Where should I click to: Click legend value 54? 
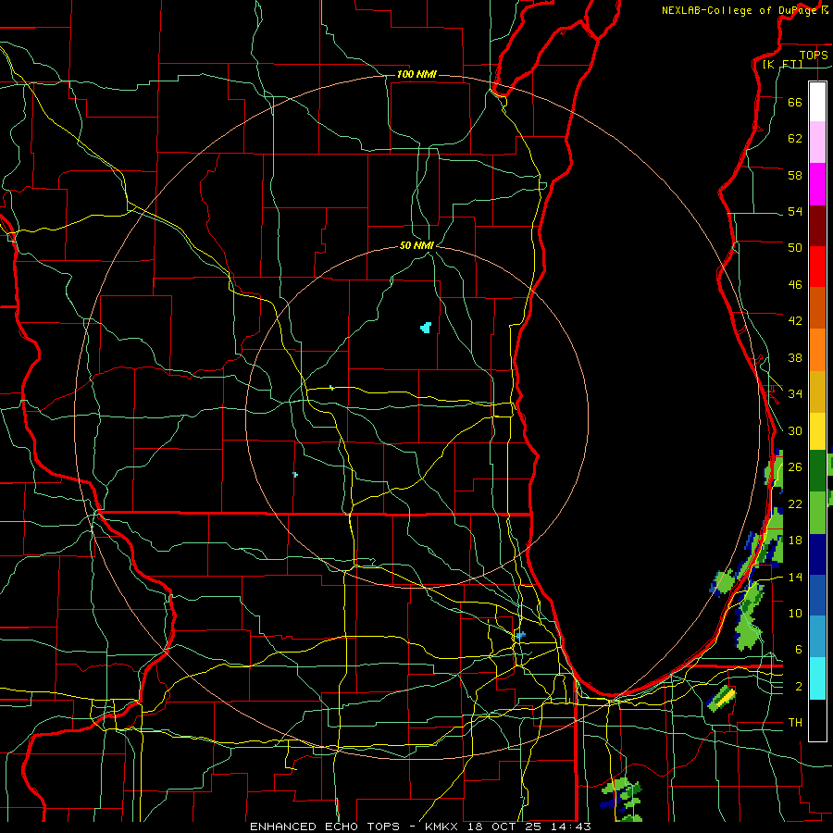pos(795,211)
